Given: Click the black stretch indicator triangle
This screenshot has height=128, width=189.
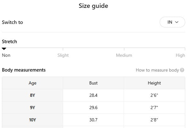Looking at the screenshot, I should click(x=4, y=49).
